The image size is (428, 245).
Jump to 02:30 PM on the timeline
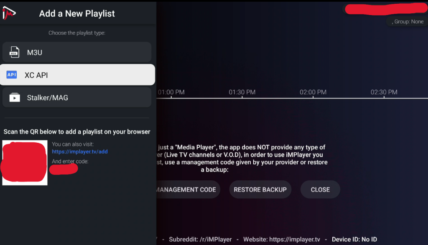point(384,92)
